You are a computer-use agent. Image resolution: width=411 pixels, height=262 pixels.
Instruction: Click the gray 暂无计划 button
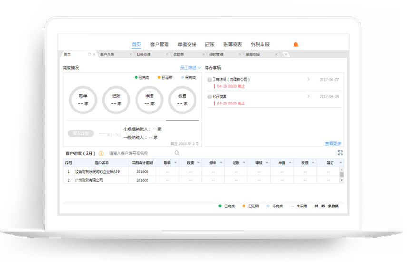81,133
